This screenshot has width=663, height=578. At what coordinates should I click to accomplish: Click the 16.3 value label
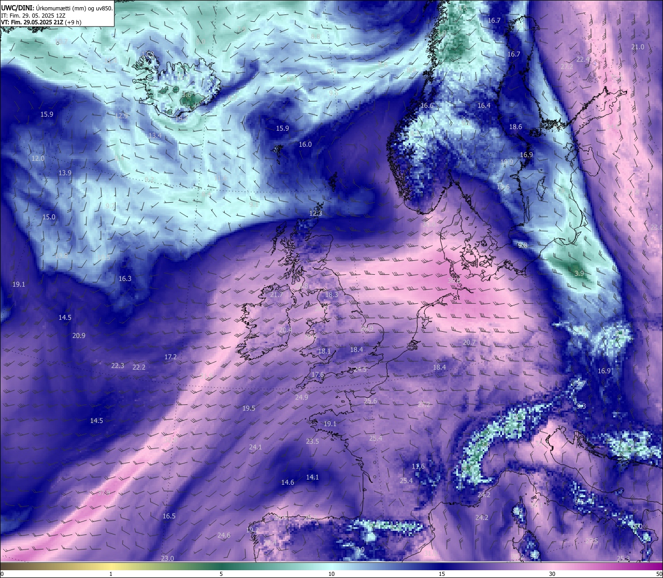point(125,279)
